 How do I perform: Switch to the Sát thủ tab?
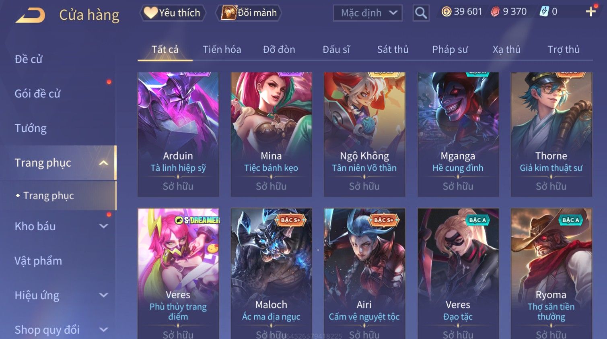pos(393,50)
